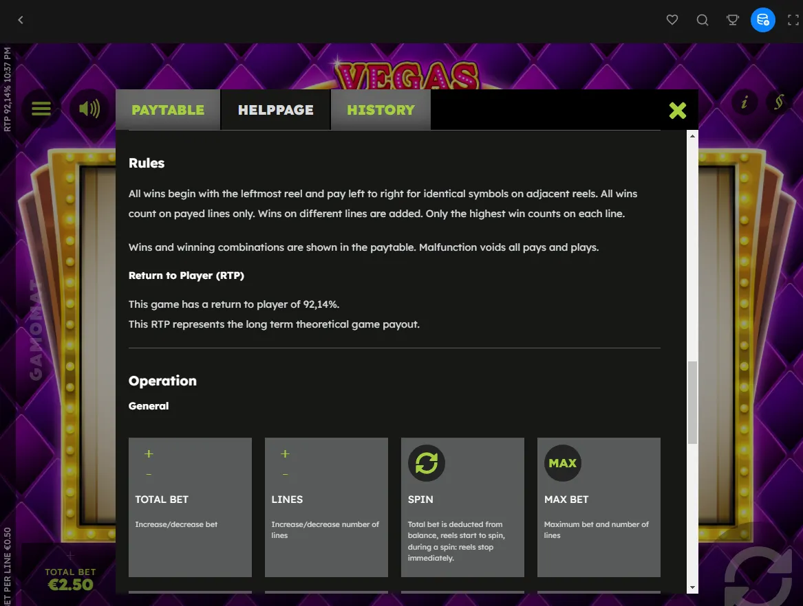Select the HELPPAGE tab

[275, 110]
